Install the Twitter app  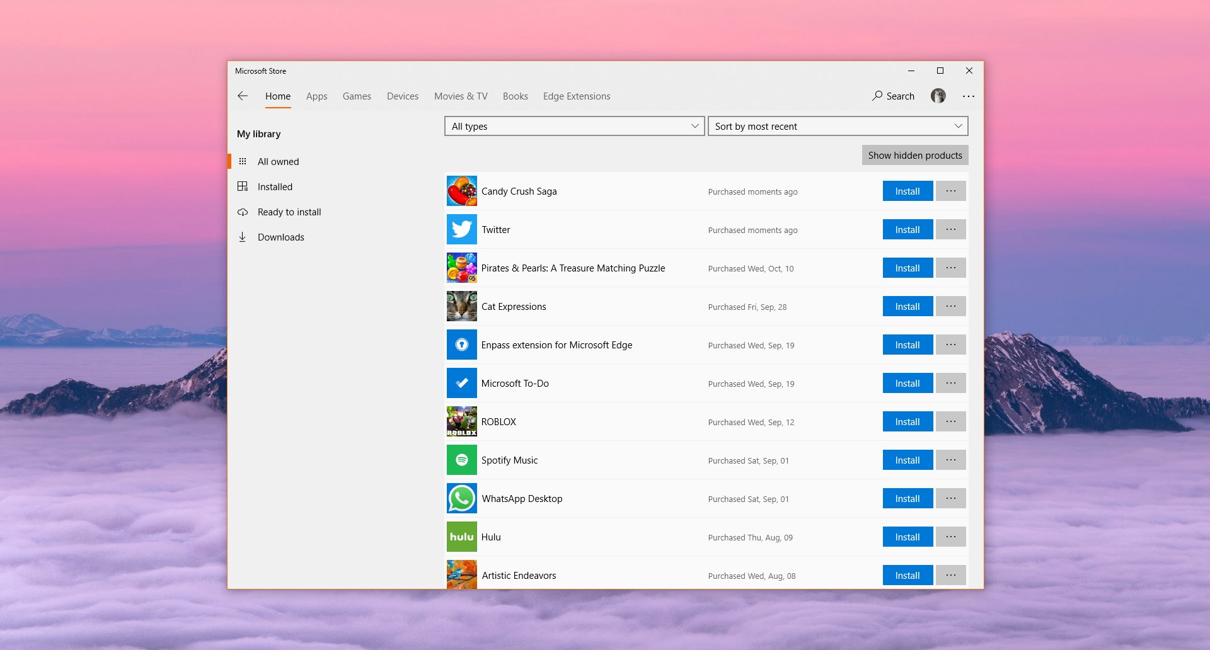pyautogui.click(x=907, y=229)
